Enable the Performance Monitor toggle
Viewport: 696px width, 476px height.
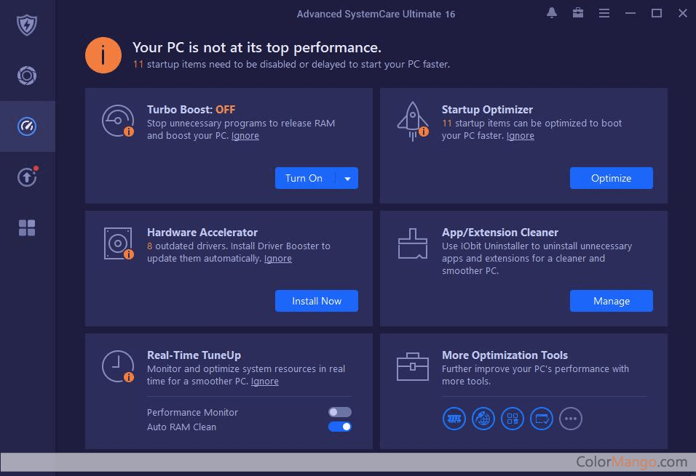click(340, 412)
